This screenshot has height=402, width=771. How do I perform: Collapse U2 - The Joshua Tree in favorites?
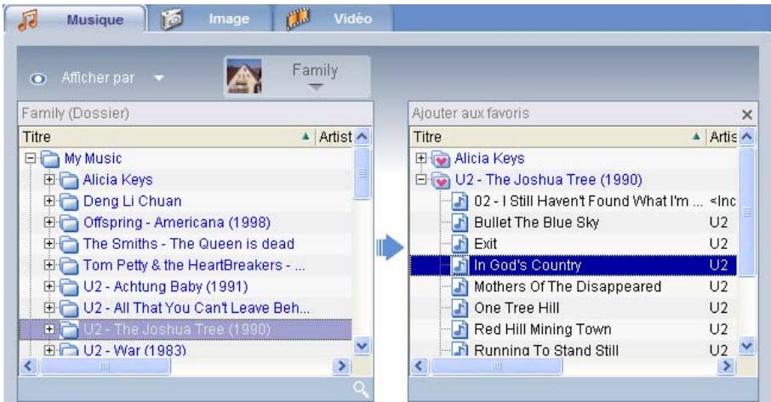pyautogui.click(x=421, y=179)
